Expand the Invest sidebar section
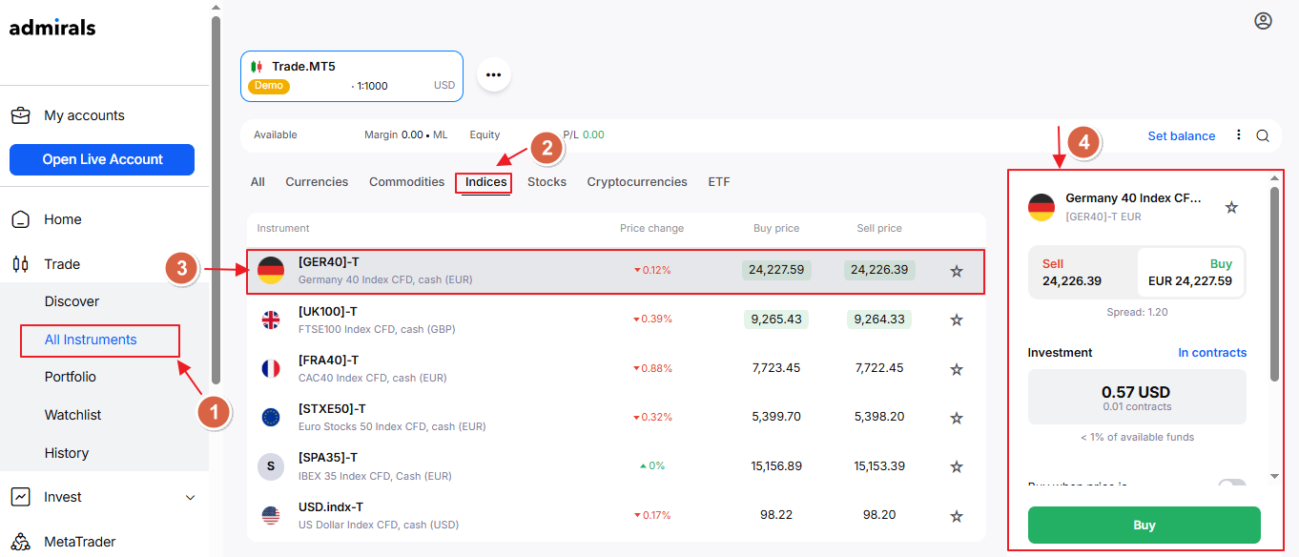 [x=190, y=498]
